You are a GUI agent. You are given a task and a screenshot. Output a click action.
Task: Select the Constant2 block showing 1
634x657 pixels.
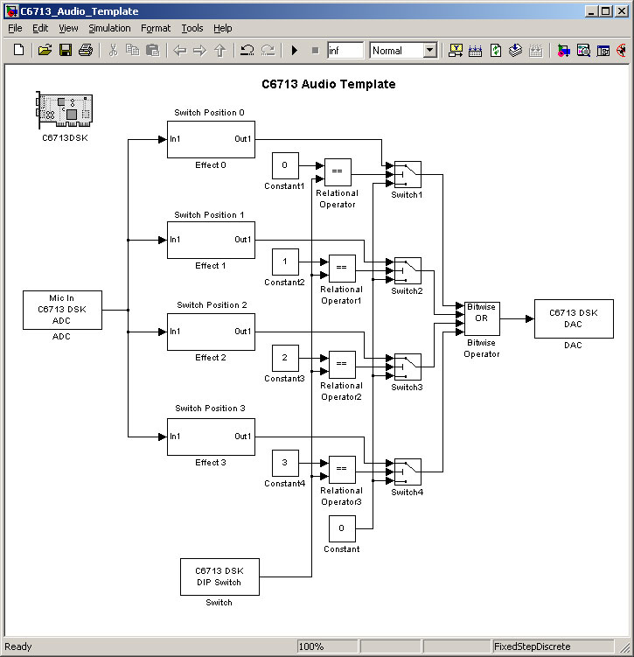tap(285, 262)
